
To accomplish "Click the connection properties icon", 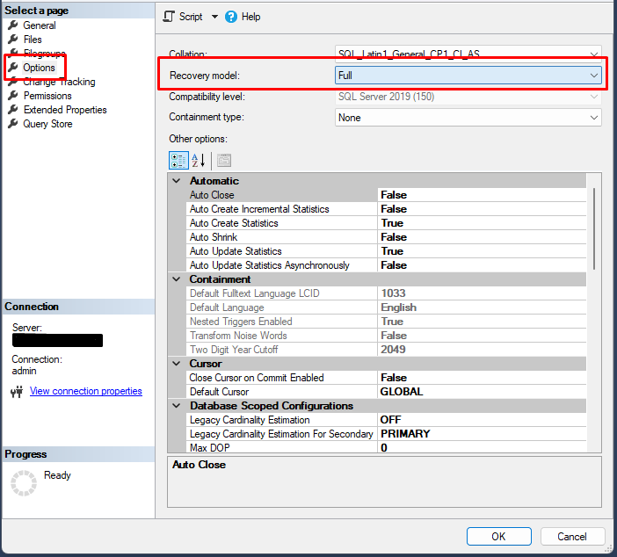I will point(16,392).
